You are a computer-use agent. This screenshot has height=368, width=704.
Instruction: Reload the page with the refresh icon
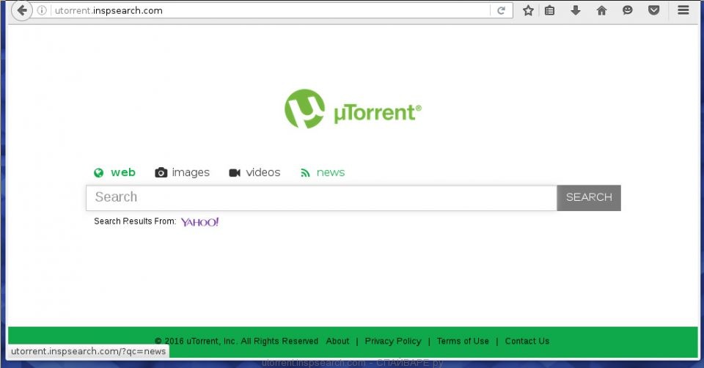tap(501, 10)
